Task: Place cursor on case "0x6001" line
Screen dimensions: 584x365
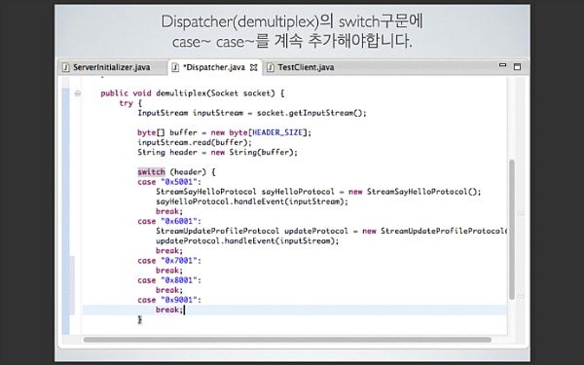Action: point(169,221)
